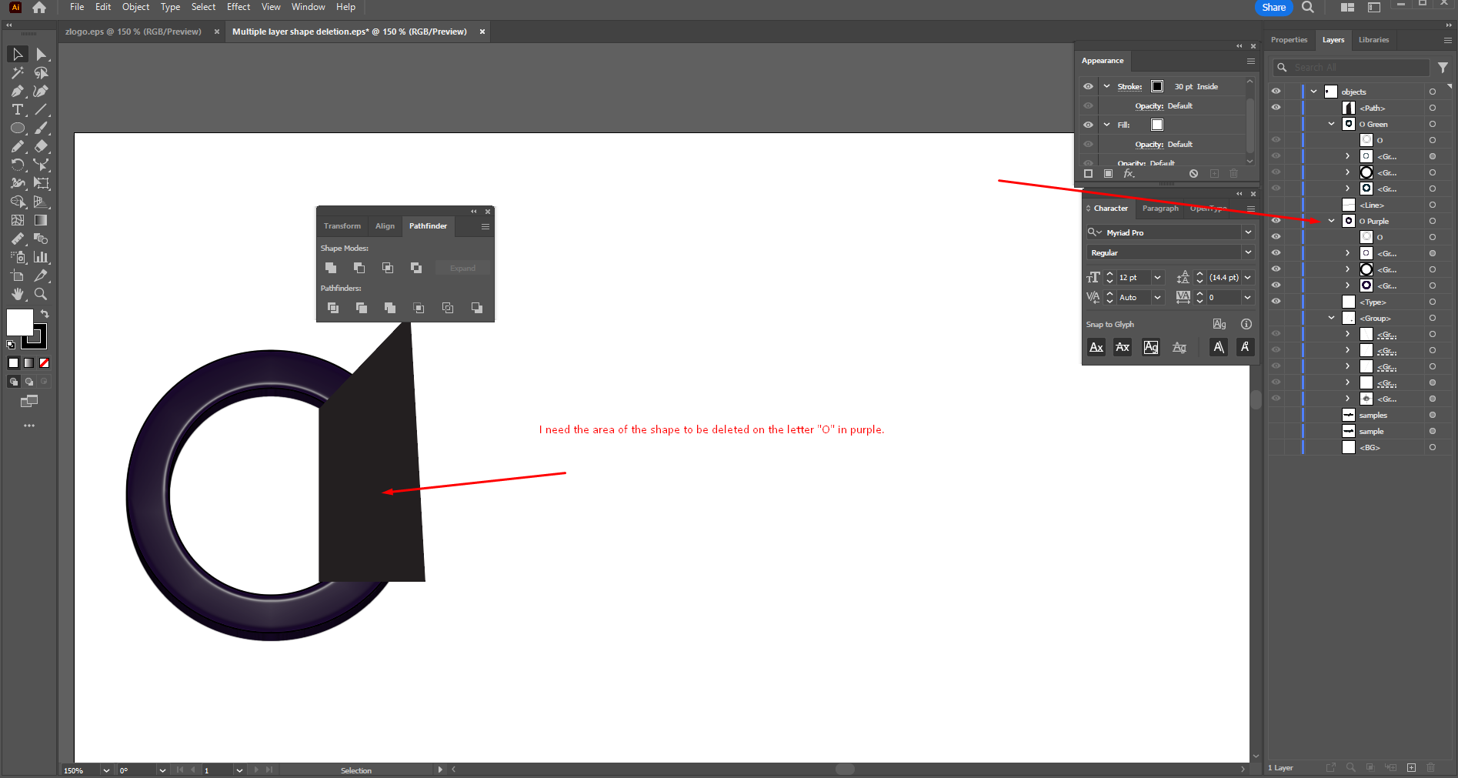
Task: Open the font size dropdown in Character panel
Action: click(x=1157, y=277)
